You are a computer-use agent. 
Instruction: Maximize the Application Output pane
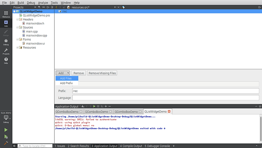256,106
